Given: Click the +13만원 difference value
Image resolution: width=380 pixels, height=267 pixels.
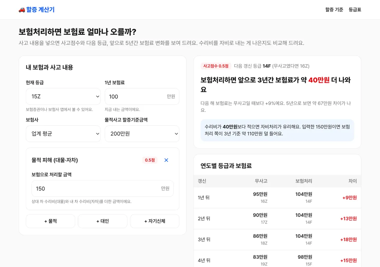Looking at the screenshot, I should pos(349,219).
